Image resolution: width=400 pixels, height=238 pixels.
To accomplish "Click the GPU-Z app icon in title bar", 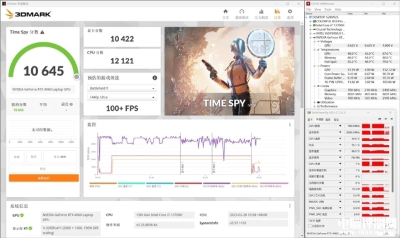I will click(x=309, y=112).
